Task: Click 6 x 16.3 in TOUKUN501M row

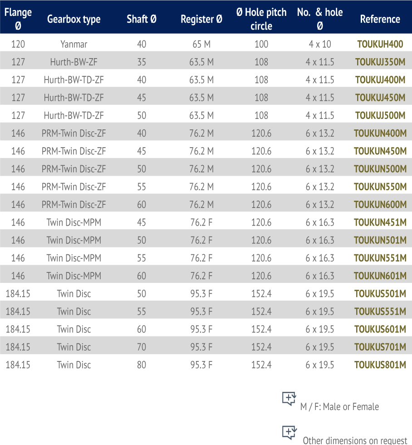Action: [x=320, y=240]
